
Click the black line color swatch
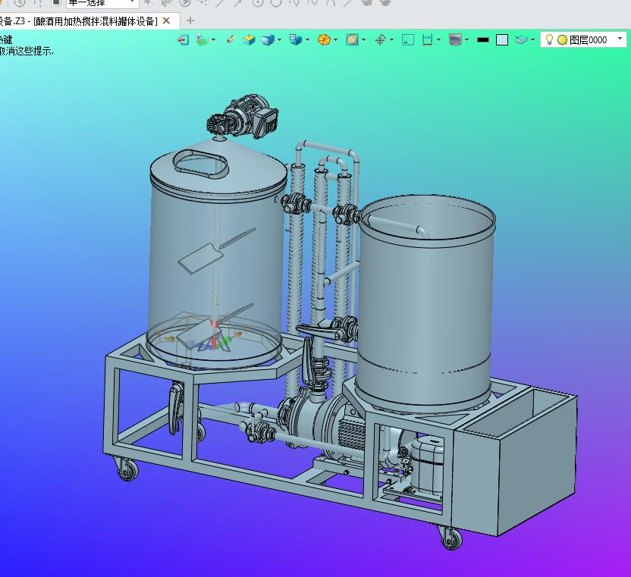pos(483,39)
